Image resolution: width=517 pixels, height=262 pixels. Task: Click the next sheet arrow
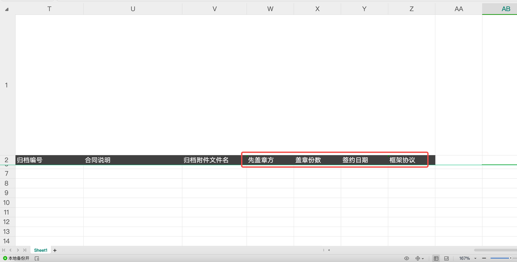18,250
